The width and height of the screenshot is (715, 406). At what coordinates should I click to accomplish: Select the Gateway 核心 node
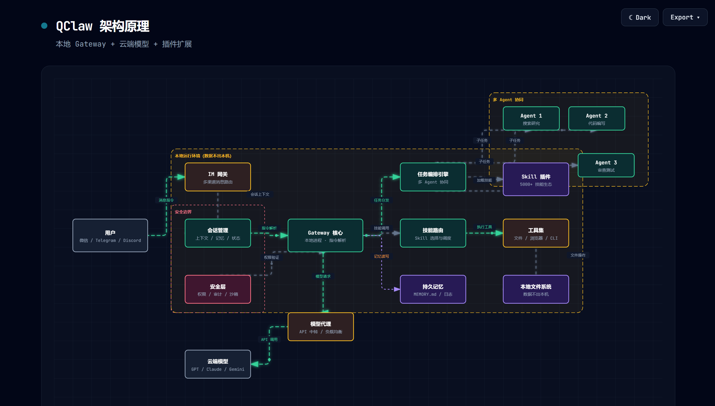325,236
